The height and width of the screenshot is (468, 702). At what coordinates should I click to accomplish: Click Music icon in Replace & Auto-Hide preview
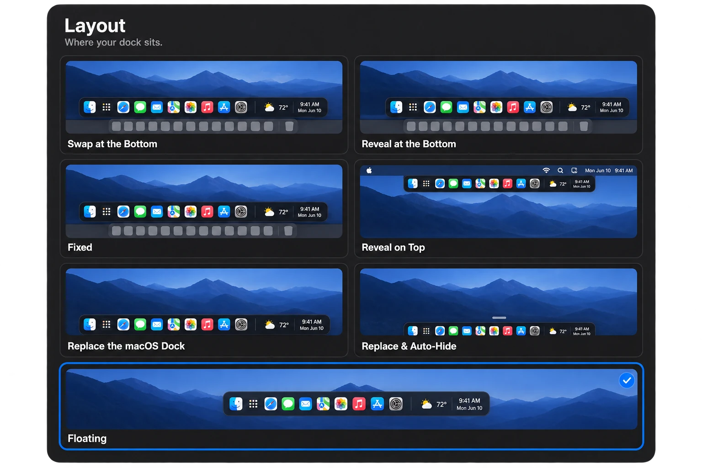(x=507, y=331)
